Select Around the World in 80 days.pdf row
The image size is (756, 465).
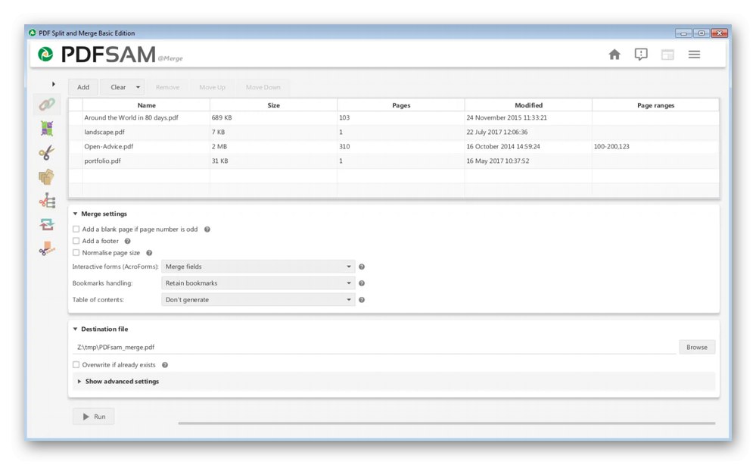coord(394,117)
